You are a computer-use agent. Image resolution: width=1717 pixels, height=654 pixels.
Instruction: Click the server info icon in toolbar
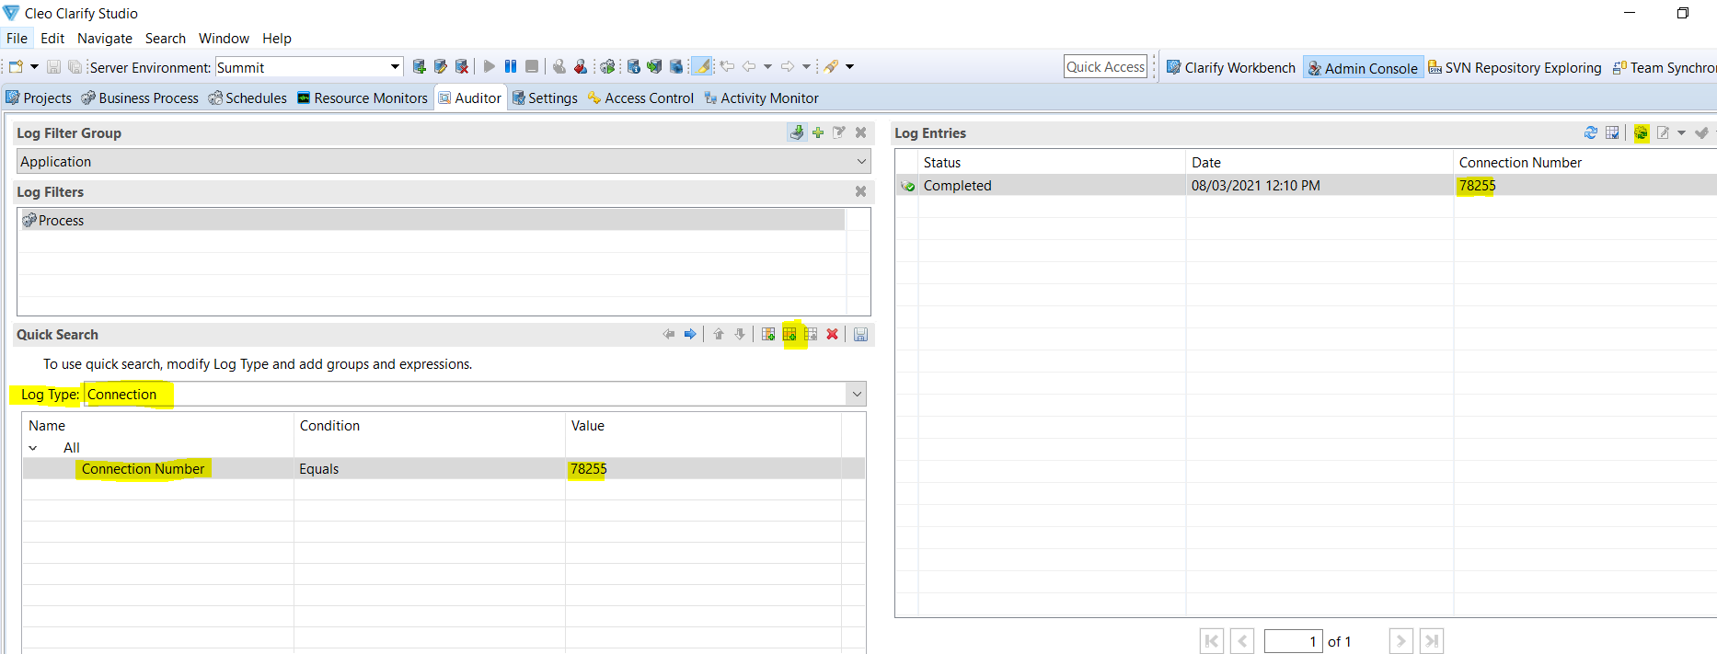pyautogui.click(x=634, y=66)
